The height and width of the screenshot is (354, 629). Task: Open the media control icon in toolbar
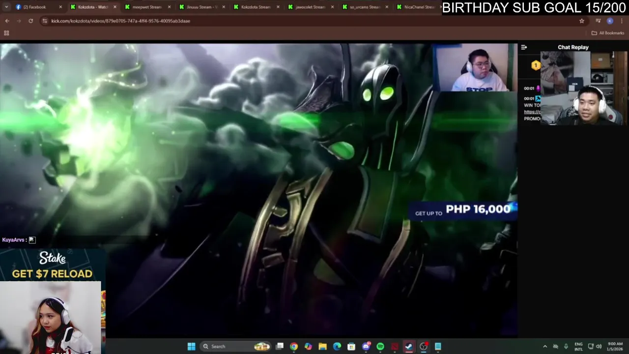[598, 21]
